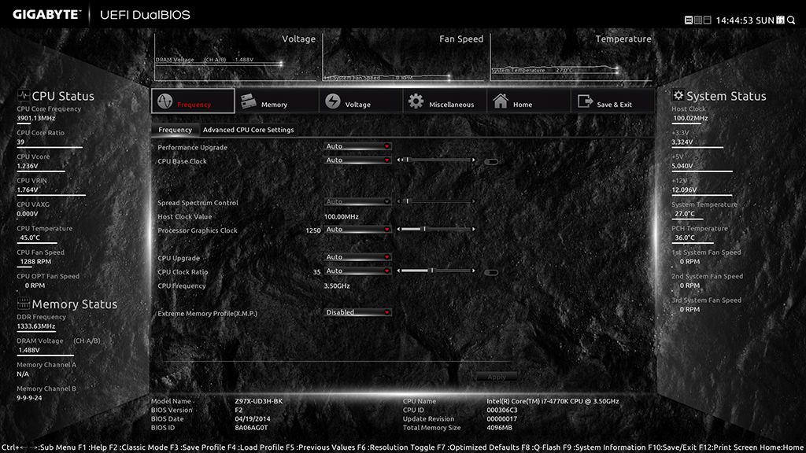Image resolution: width=806 pixels, height=453 pixels.
Task: Click the magnifier search icon in top bar
Action: point(791,20)
